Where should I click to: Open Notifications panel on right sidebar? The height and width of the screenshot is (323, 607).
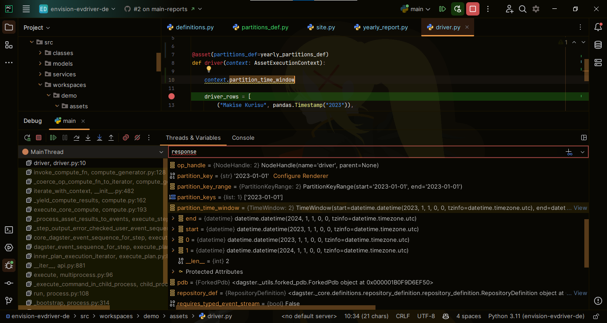[598, 28]
